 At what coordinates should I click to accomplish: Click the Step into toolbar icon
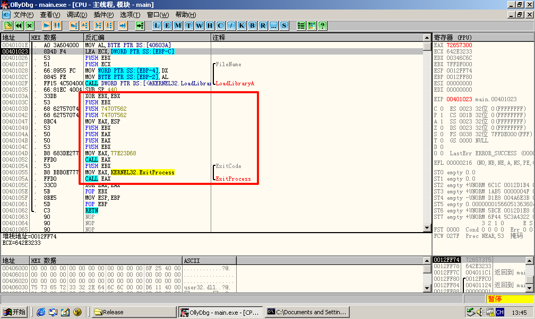point(74,25)
